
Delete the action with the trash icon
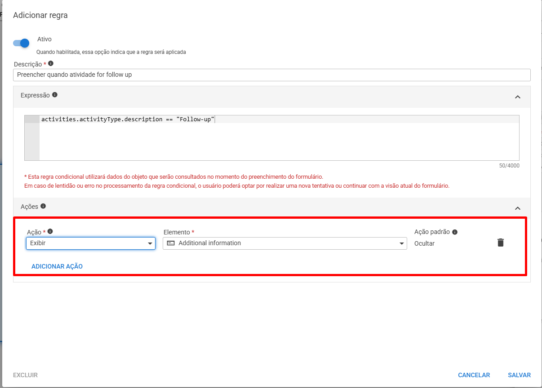tap(501, 242)
